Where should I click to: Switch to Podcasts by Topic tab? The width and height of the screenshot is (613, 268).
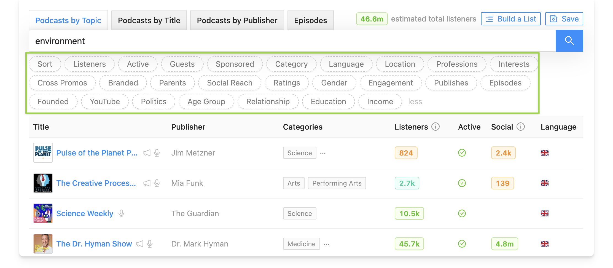coord(68,20)
